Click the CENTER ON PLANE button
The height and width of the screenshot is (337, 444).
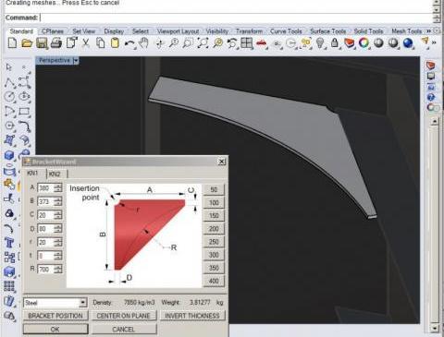(x=123, y=316)
